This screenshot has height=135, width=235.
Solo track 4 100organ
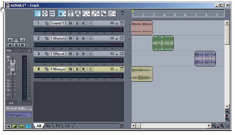(77, 69)
